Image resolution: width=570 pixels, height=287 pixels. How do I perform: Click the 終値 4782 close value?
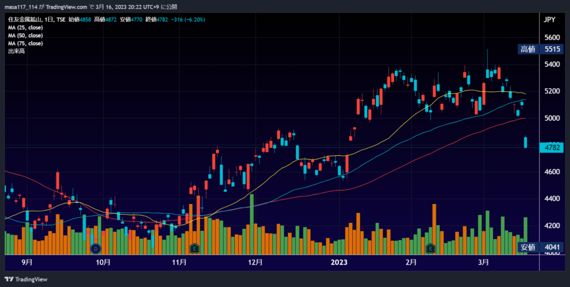pyautogui.click(x=156, y=19)
